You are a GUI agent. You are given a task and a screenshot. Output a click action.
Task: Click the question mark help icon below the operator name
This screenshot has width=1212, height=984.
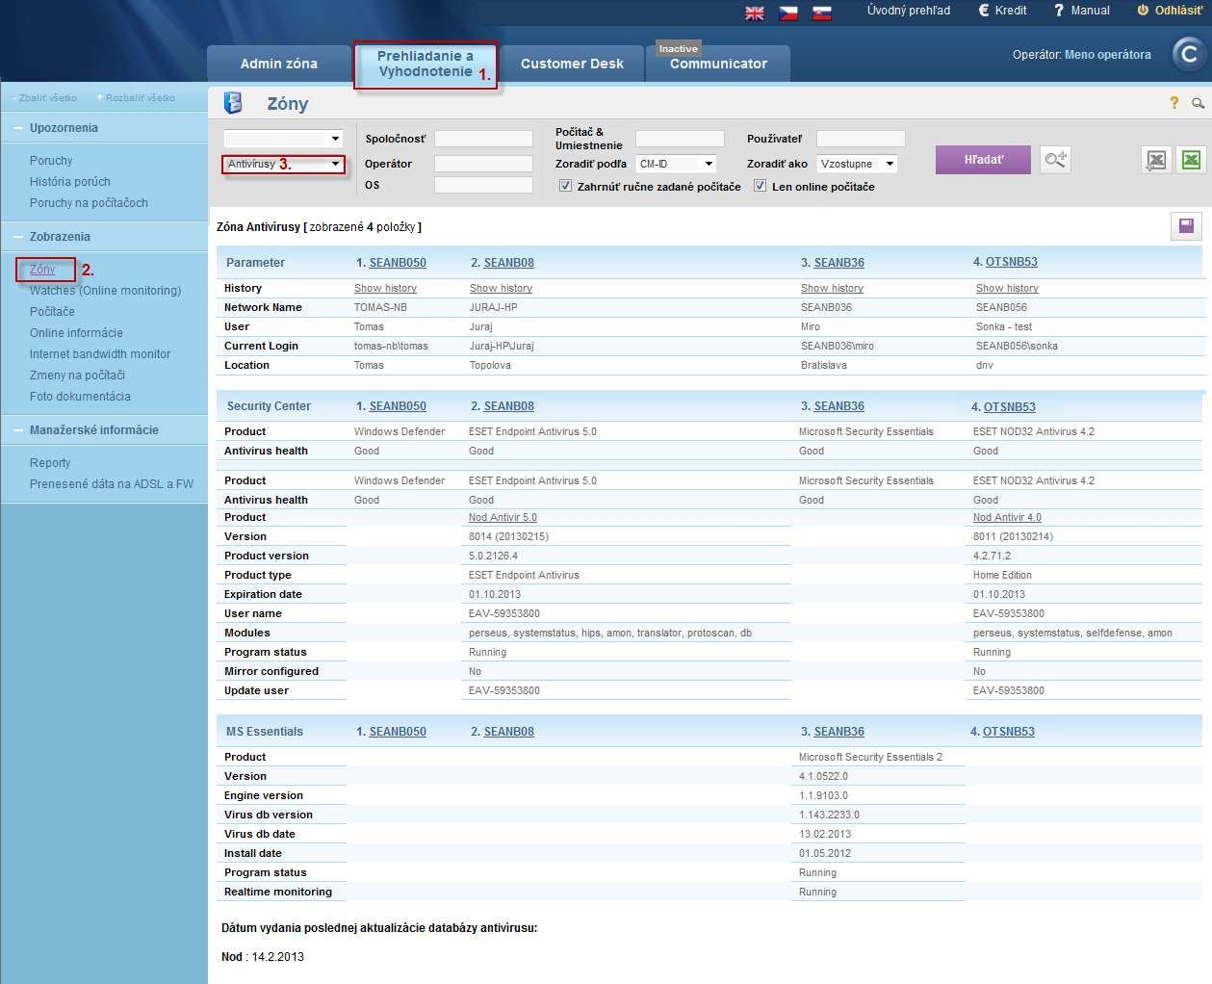(1173, 103)
